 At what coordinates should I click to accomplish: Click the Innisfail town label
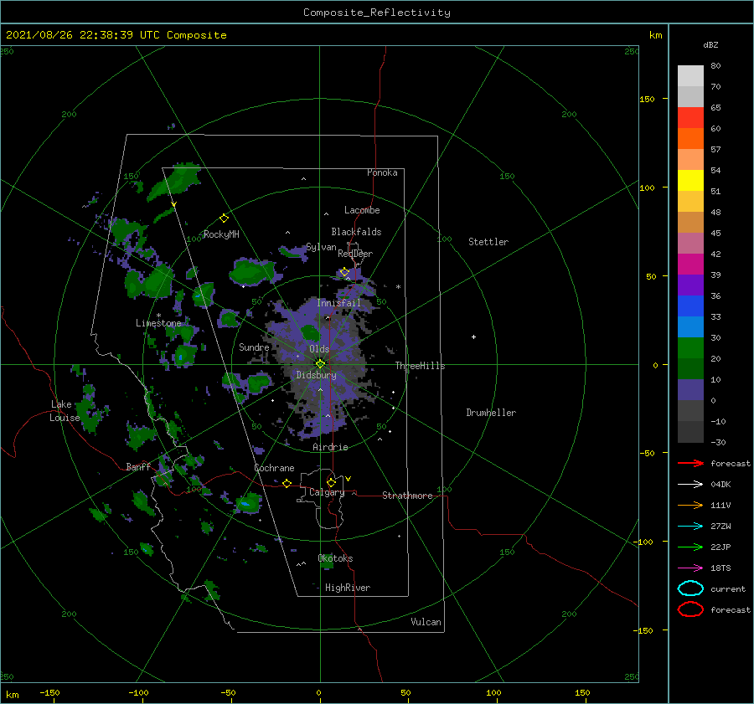338,303
